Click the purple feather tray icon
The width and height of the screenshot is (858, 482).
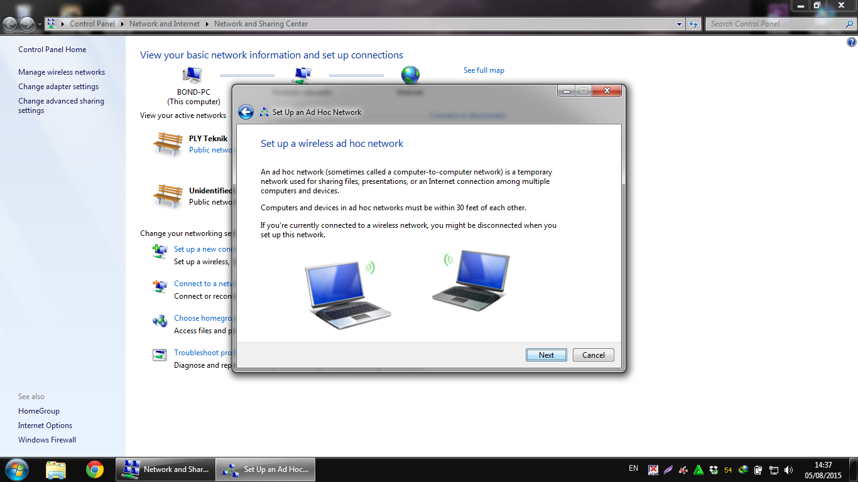pyautogui.click(x=668, y=469)
